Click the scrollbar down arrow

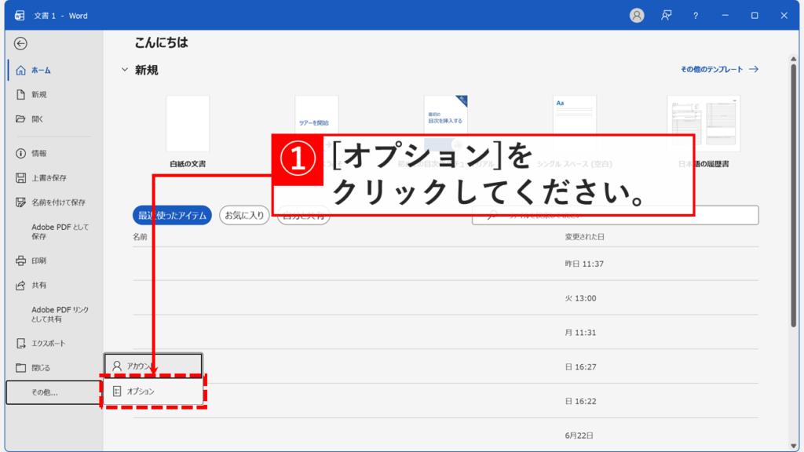[794, 446]
